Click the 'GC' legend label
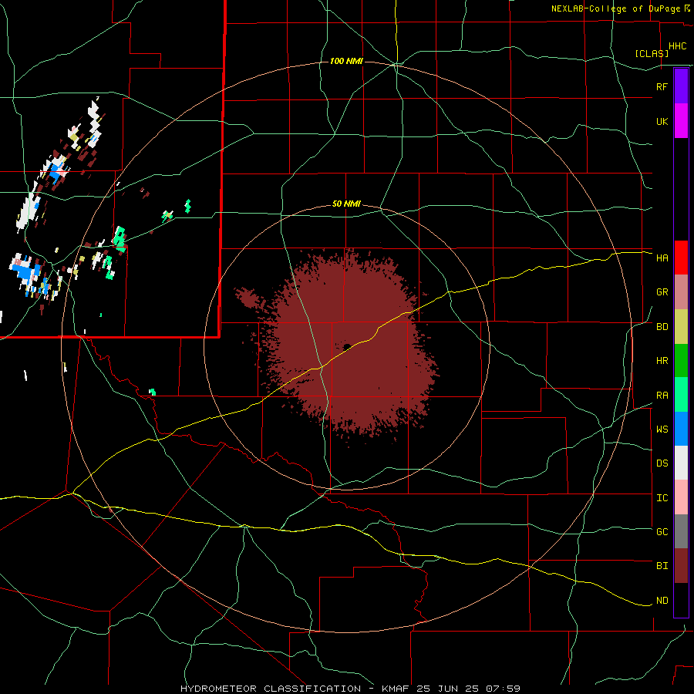 [662, 531]
